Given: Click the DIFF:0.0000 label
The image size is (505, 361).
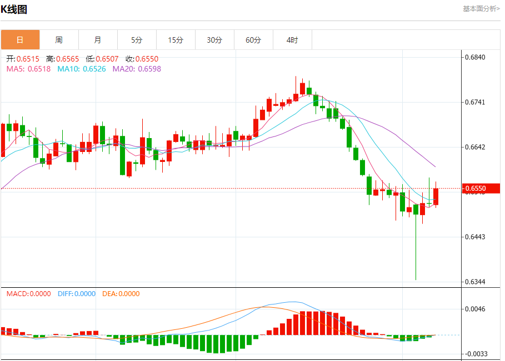Looking at the screenshot, I should pyautogui.click(x=77, y=294).
